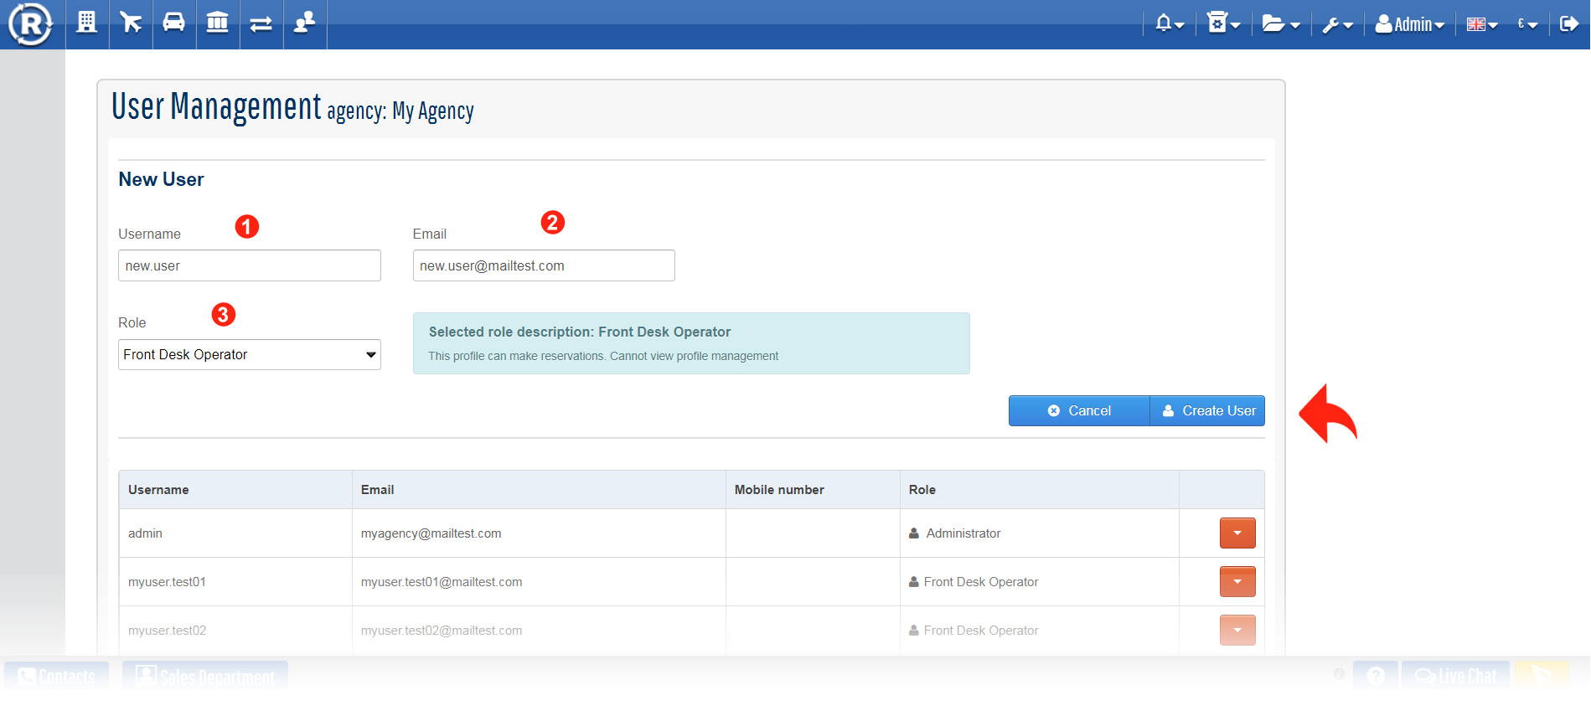
Task: Focus the Email input field
Action: 544,265
